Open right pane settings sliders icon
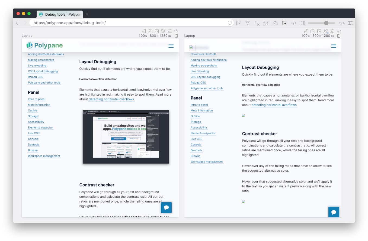The width and height of the screenshot is (368, 241). pyautogui.click(x=332, y=31)
